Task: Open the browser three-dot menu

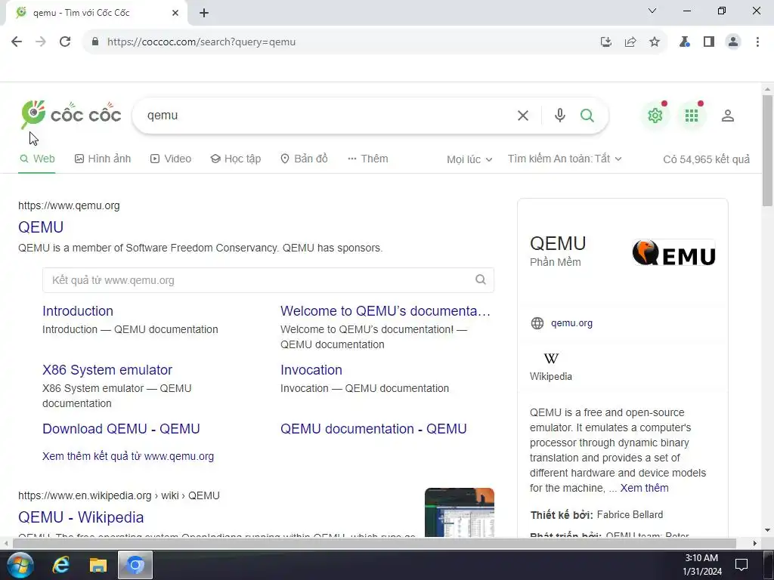Action: (x=757, y=42)
